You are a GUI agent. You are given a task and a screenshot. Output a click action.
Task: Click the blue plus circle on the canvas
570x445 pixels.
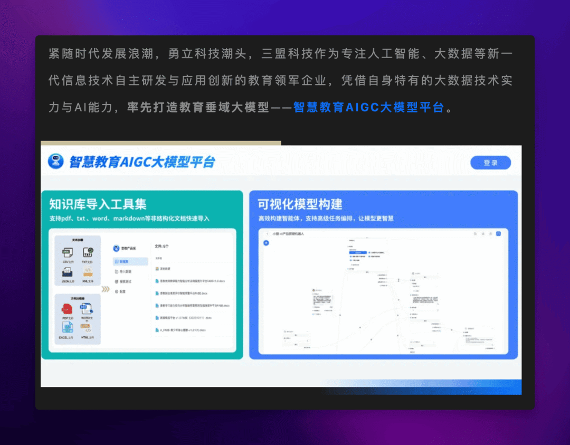tap(266, 243)
